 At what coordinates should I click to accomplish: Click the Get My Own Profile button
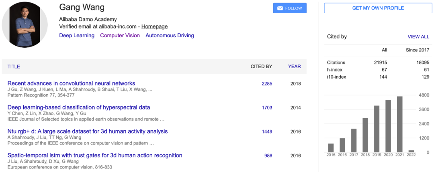378,8
